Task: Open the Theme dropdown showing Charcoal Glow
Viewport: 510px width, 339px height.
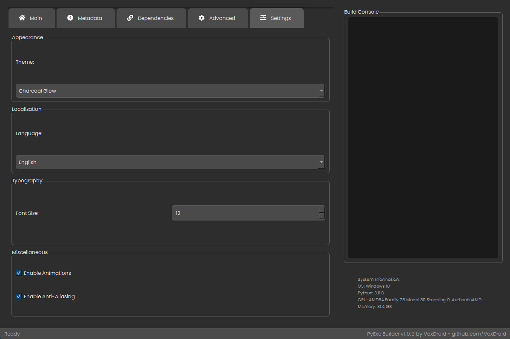Action: coord(170,90)
